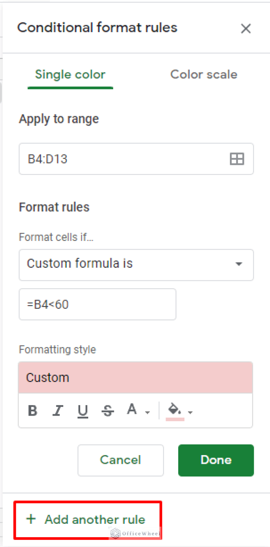Image resolution: width=270 pixels, height=547 pixels.
Task: Apply Underline formatting in formatting style
Action: pos(82,410)
